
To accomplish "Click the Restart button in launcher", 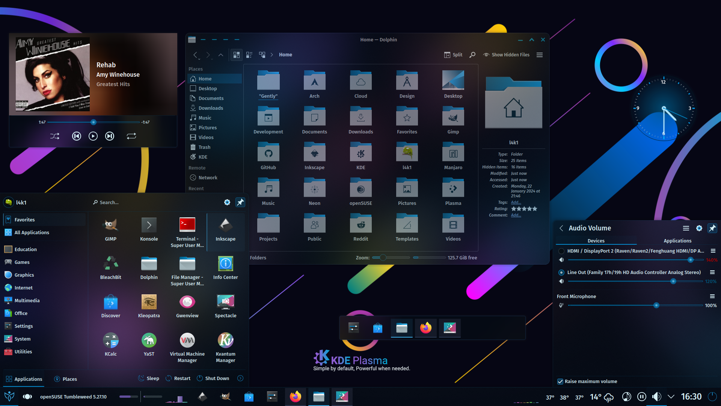I will pos(178,378).
